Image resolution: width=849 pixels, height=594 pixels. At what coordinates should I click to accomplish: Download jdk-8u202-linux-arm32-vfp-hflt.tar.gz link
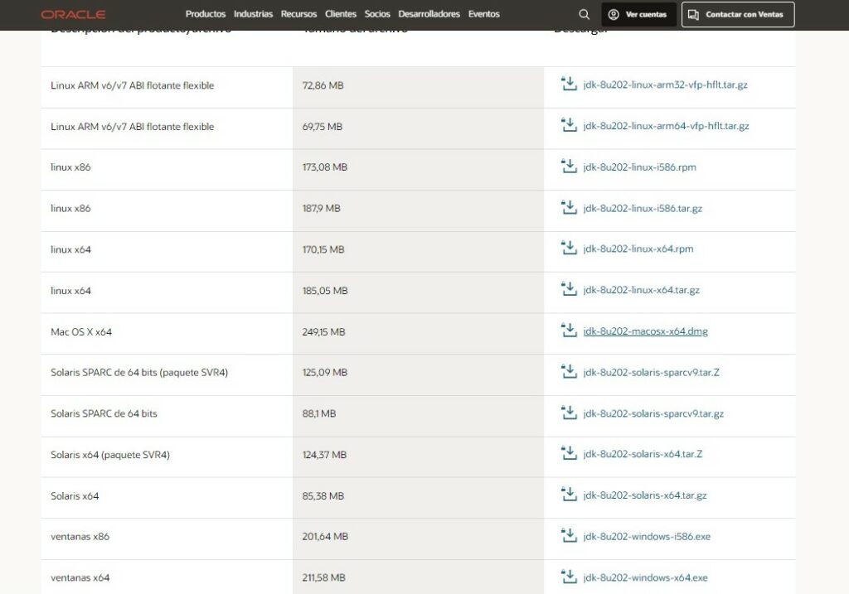[665, 85]
